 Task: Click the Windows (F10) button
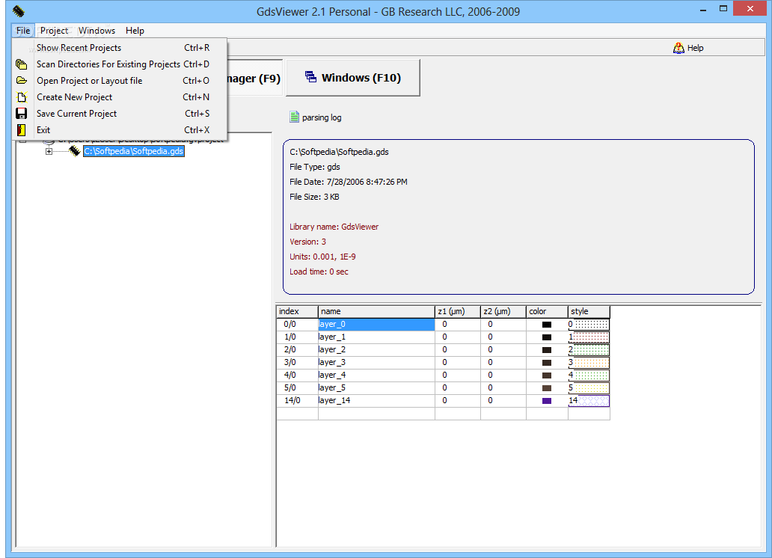(352, 78)
